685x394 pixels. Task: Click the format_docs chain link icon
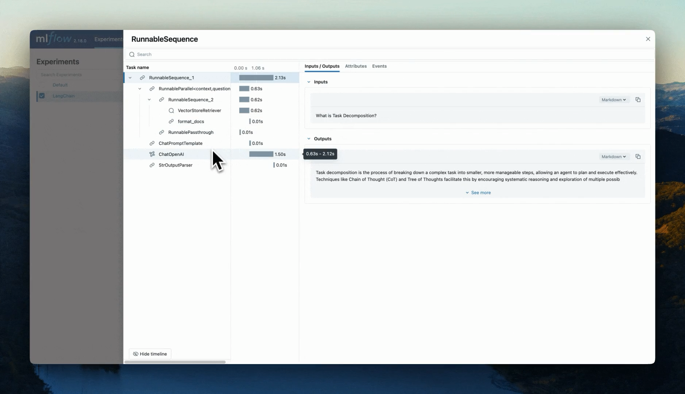click(x=171, y=121)
